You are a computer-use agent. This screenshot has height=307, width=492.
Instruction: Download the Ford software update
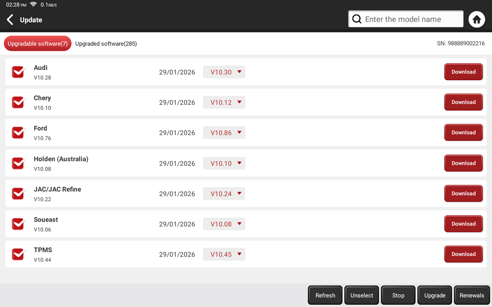[x=463, y=132]
